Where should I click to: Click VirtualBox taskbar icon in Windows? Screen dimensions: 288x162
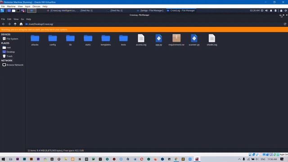point(197,159)
